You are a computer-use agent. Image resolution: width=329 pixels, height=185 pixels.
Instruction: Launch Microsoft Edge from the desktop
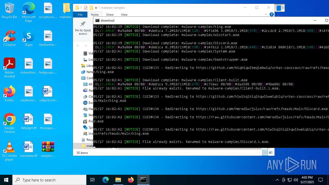pos(29,12)
